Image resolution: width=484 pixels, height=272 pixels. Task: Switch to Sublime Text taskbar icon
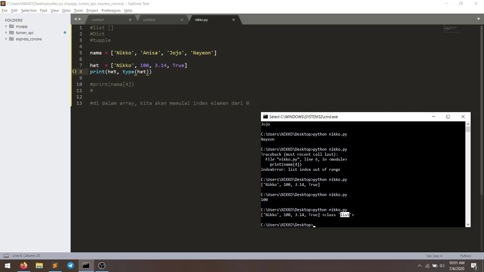[x=55, y=266]
